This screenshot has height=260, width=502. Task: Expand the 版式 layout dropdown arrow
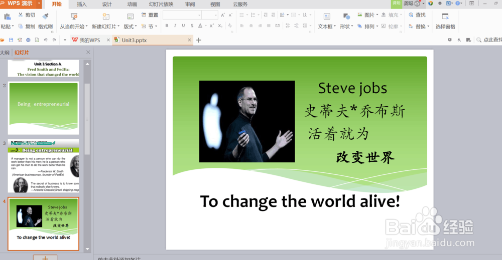tap(136, 27)
